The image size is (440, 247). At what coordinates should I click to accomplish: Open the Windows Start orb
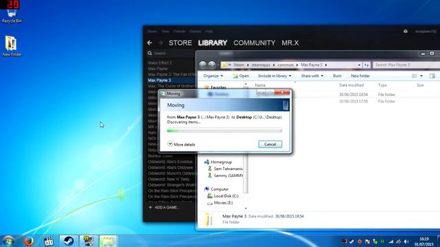pyautogui.click(x=9, y=241)
